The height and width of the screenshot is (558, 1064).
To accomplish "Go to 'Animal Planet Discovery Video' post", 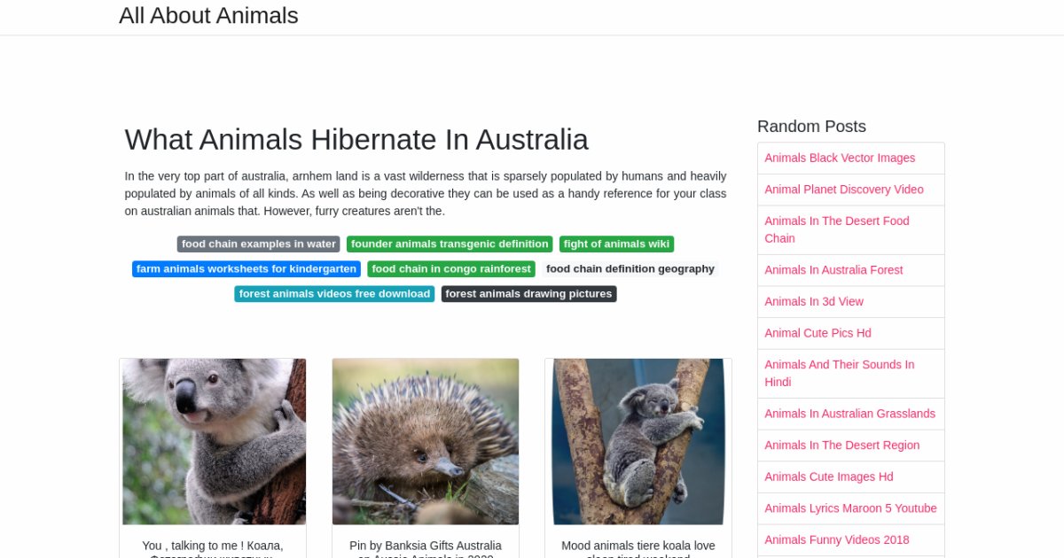I will tap(844, 190).
